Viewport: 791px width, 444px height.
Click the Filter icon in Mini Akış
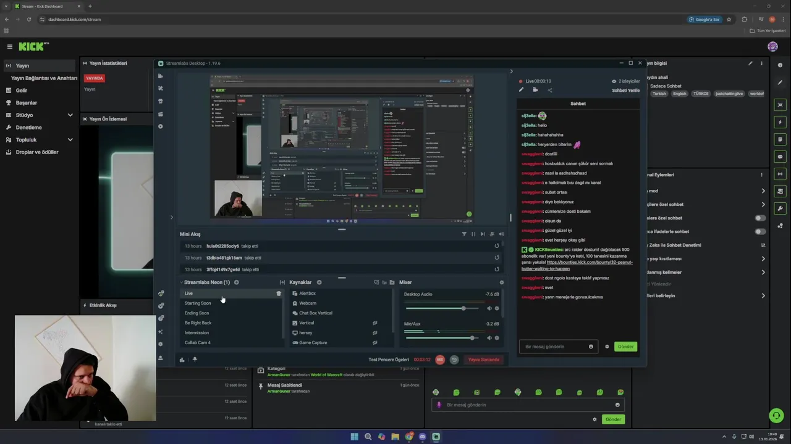tap(464, 234)
